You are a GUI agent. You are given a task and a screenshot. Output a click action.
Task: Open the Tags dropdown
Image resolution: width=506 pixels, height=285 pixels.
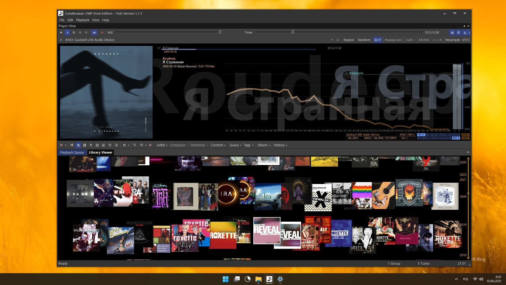[x=249, y=145]
